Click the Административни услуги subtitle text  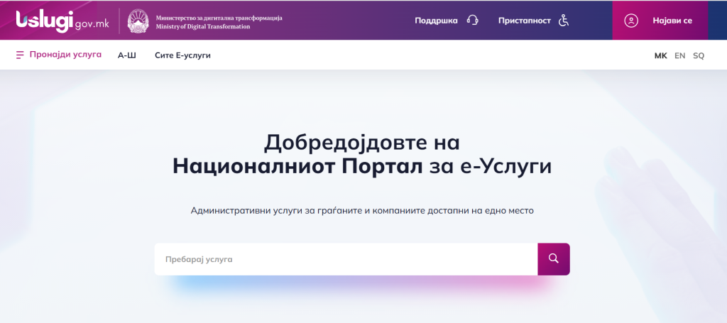pos(362,210)
